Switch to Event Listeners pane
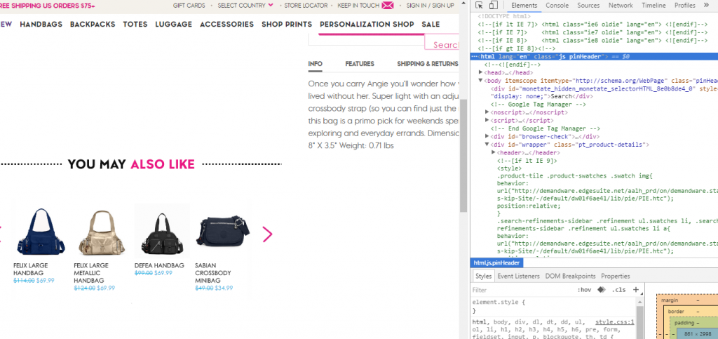718x339 pixels. tap(519, 277)
